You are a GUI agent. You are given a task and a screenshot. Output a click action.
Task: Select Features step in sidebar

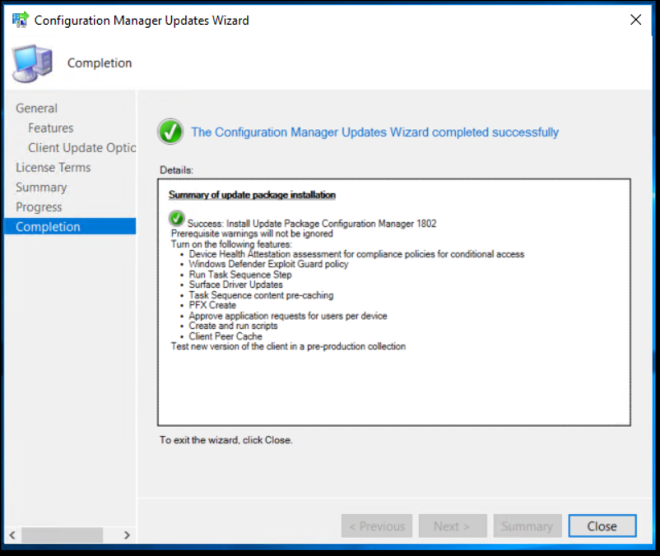pos(50,127)
